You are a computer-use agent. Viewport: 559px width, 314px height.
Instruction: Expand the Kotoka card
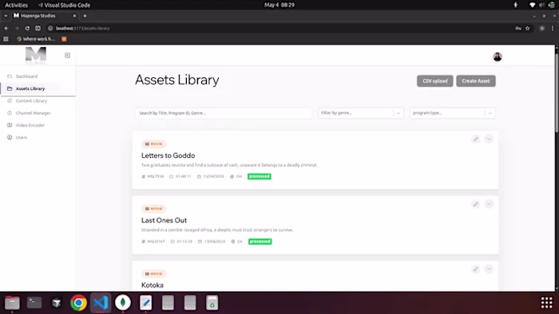[489, 269]
